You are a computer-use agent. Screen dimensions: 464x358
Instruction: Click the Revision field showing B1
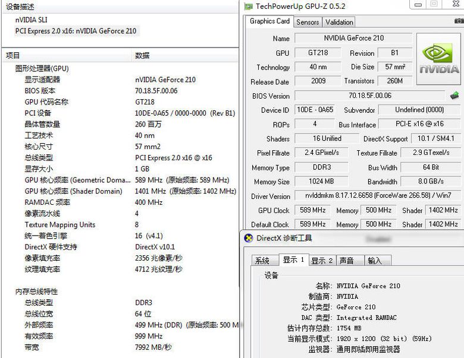coord(395,53)
